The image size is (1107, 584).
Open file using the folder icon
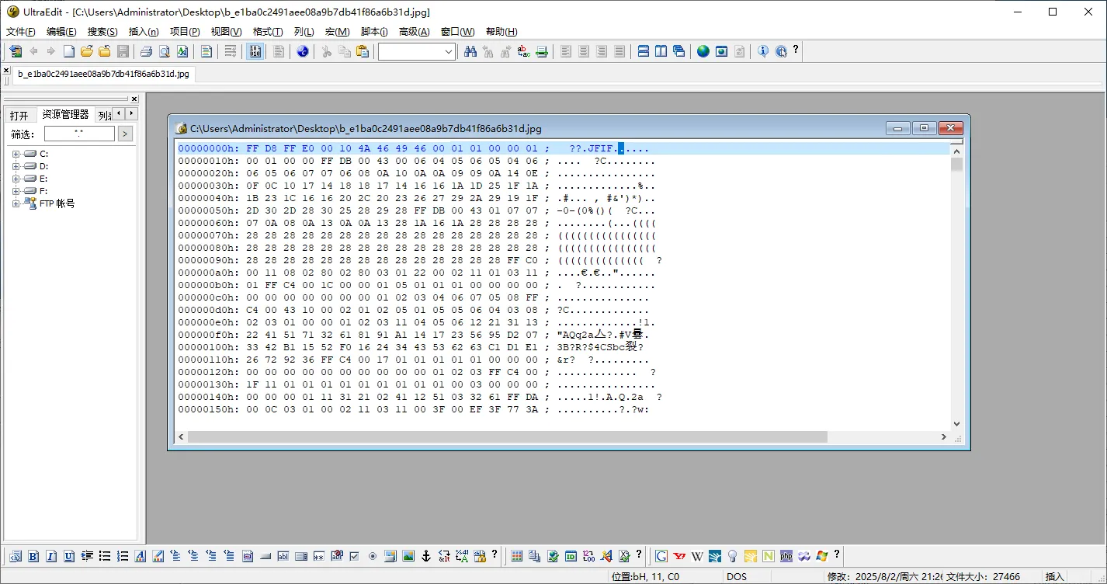87,51
